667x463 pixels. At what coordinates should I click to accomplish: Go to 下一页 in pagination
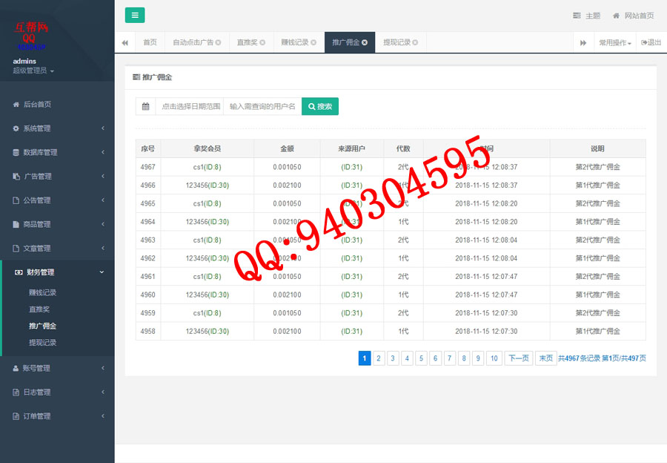519,358
